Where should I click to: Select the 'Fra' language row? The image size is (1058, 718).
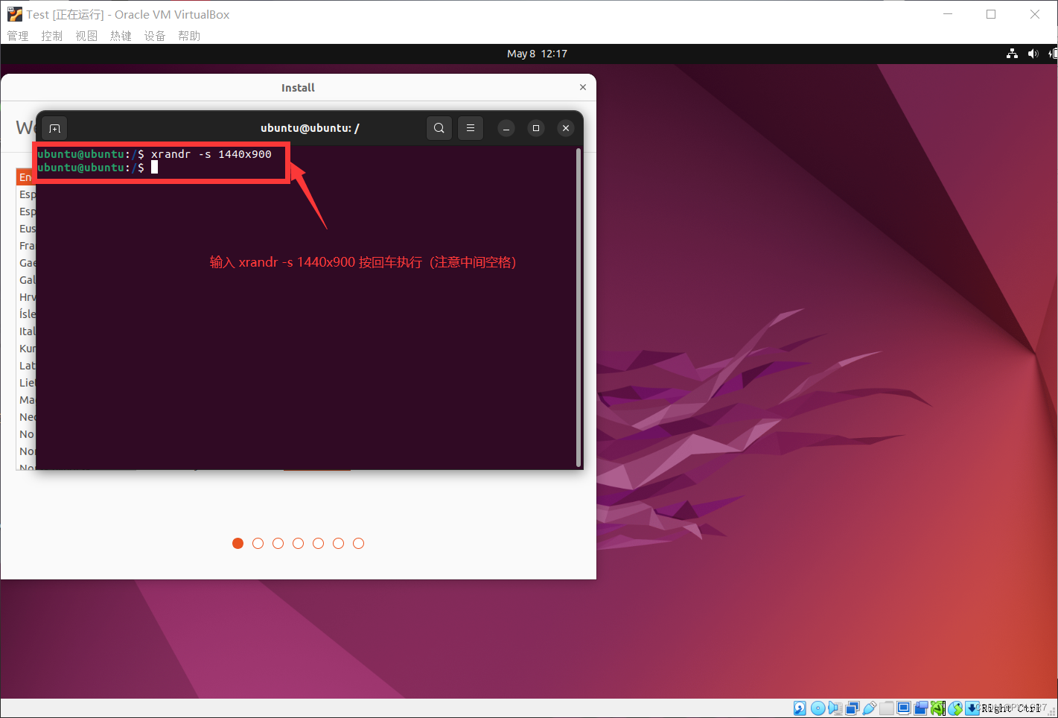click(26, 246)
